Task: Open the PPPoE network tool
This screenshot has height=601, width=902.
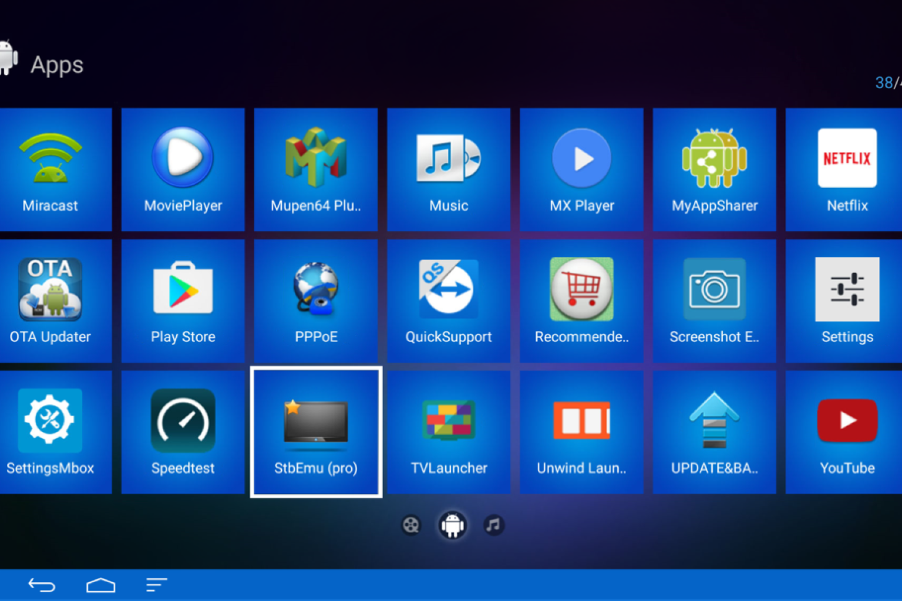Action: tap(316, 300)
